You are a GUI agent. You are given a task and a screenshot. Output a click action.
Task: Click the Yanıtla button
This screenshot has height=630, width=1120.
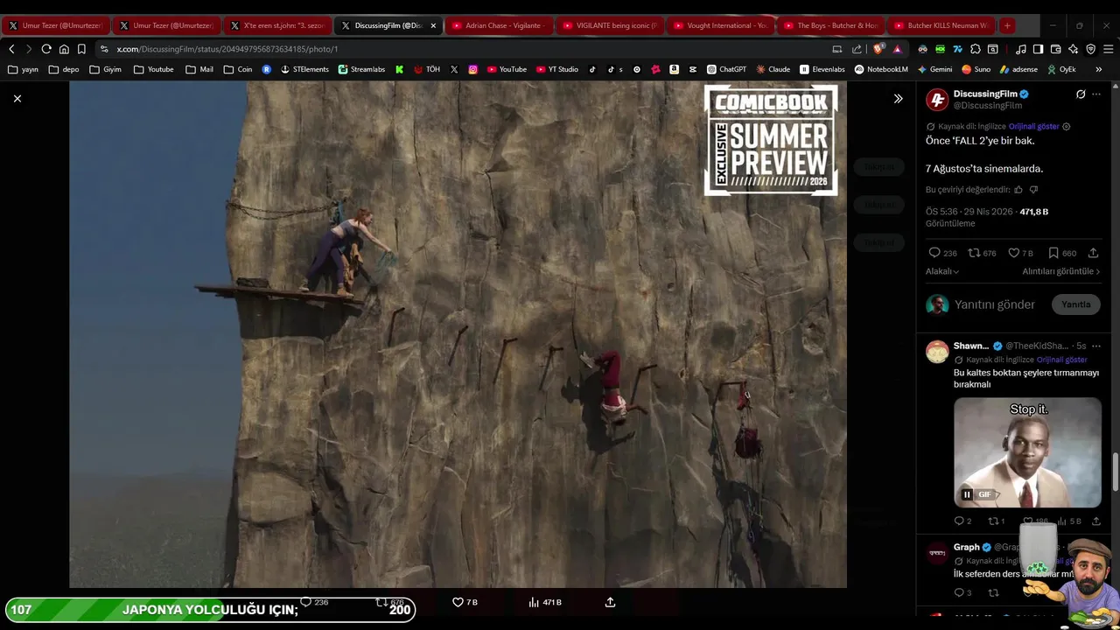1075,304
